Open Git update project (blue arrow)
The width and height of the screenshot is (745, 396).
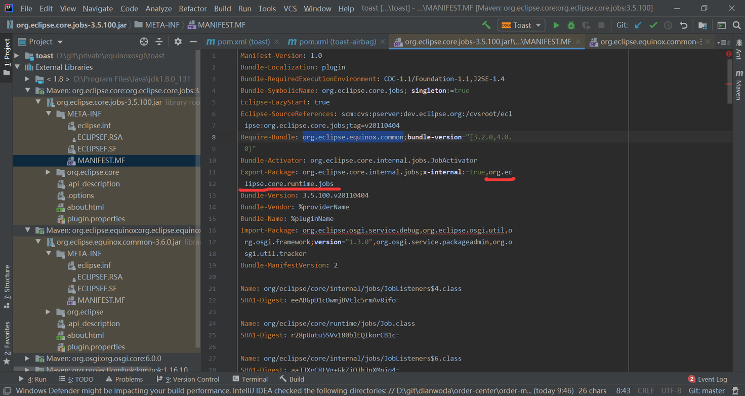(x=639, y=24)
